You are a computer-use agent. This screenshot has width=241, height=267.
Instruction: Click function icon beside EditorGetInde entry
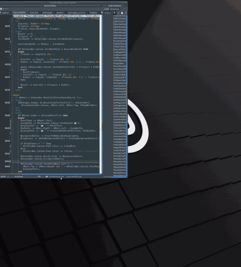(112, 24)
